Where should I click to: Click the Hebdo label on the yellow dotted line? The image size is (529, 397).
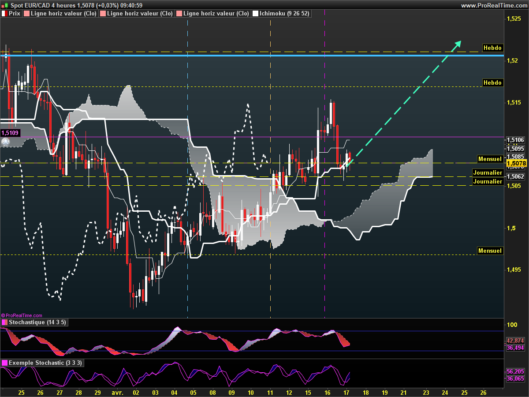click(x=492, y=83)
